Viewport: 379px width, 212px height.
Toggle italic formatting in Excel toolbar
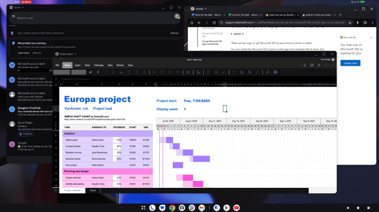click(x=106, y=72)
